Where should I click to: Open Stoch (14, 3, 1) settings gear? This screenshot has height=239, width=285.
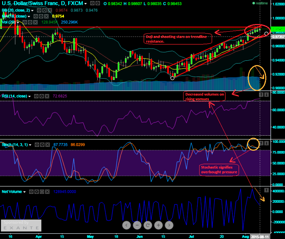tap(42, 145)
